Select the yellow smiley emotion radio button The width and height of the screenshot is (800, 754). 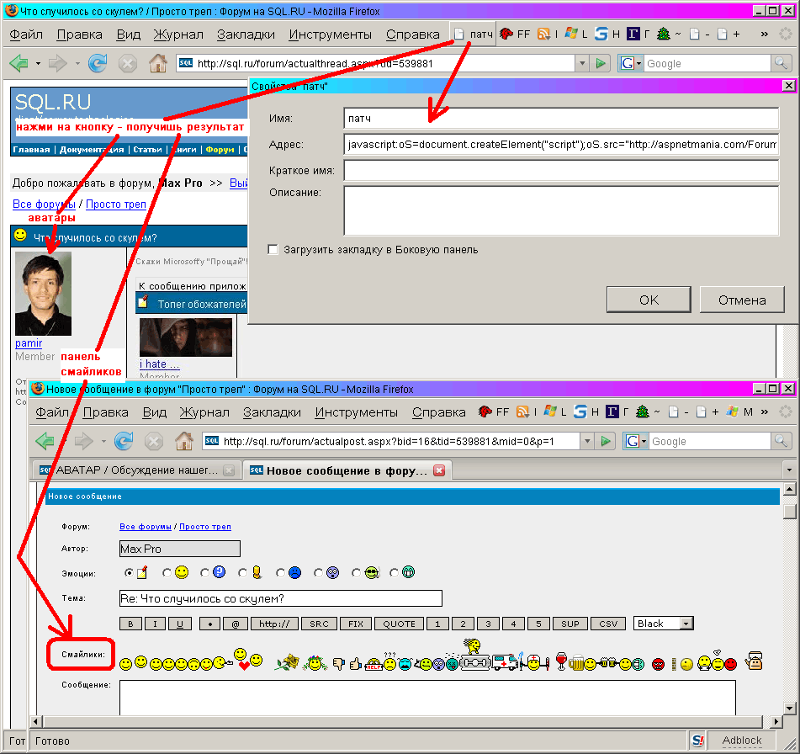(167, 573)
